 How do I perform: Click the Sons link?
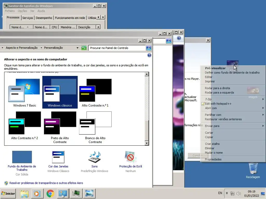coord(95,166)
